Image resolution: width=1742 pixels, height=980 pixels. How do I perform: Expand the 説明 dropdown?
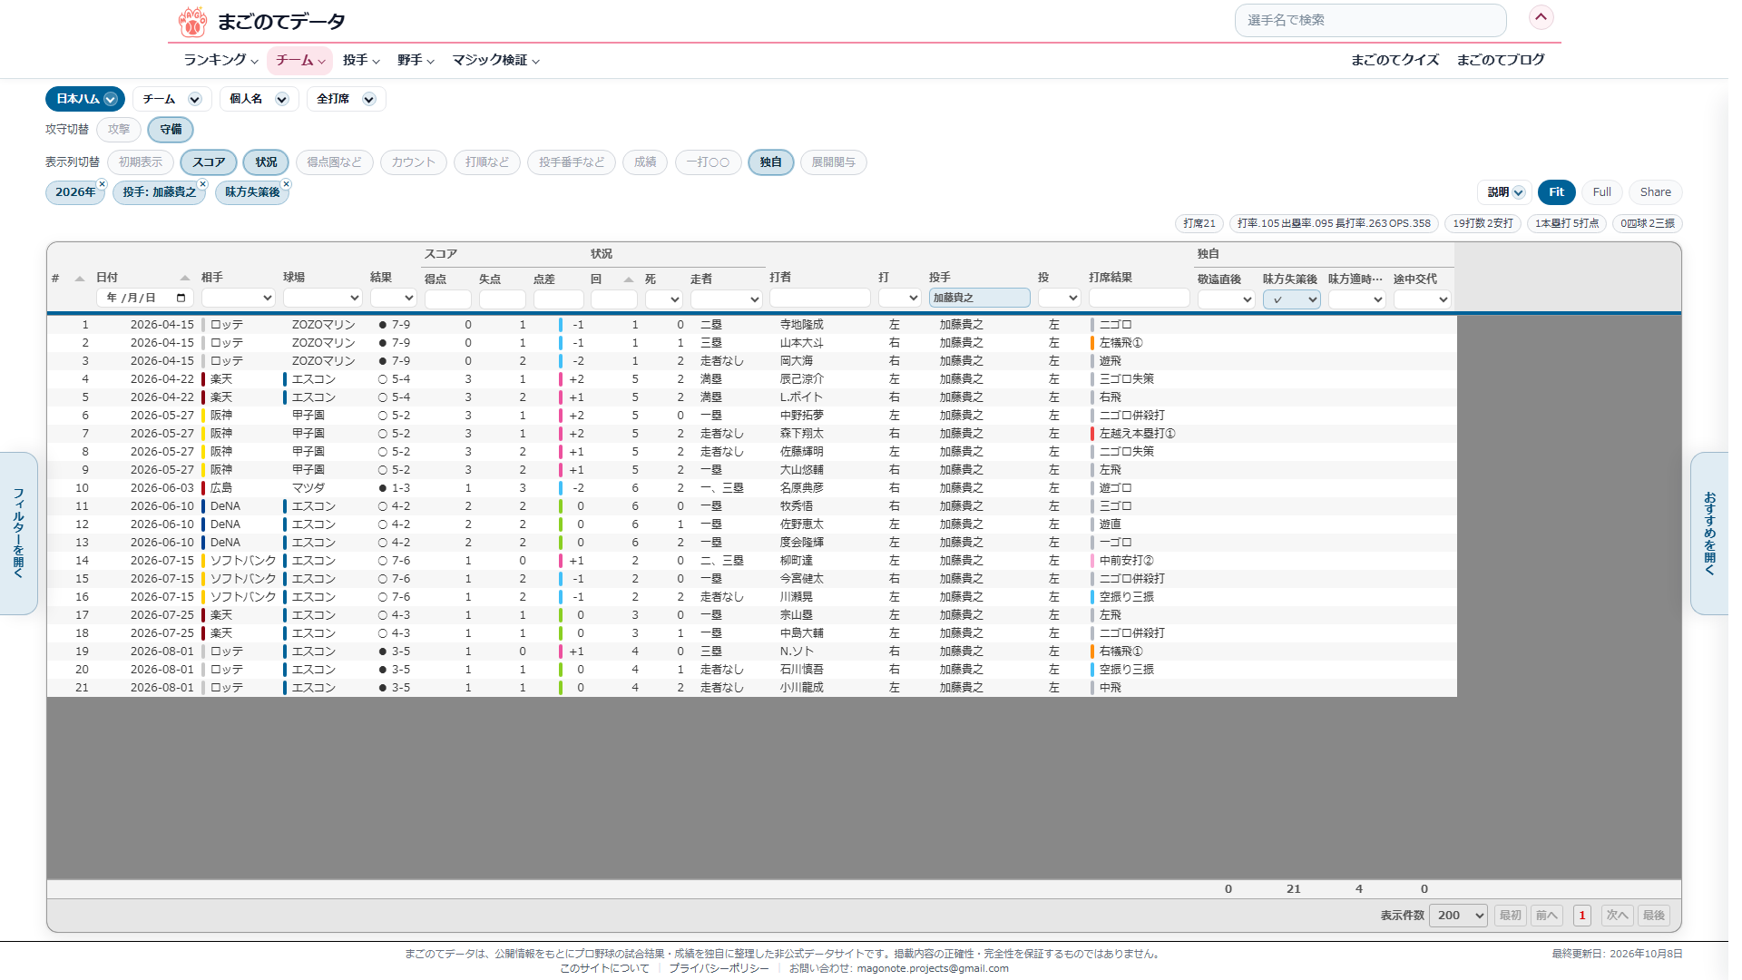(x=1505, y=192)
